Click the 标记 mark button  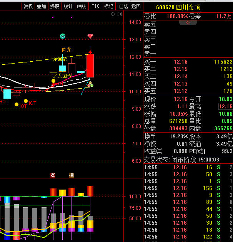(x=108, y=6)
